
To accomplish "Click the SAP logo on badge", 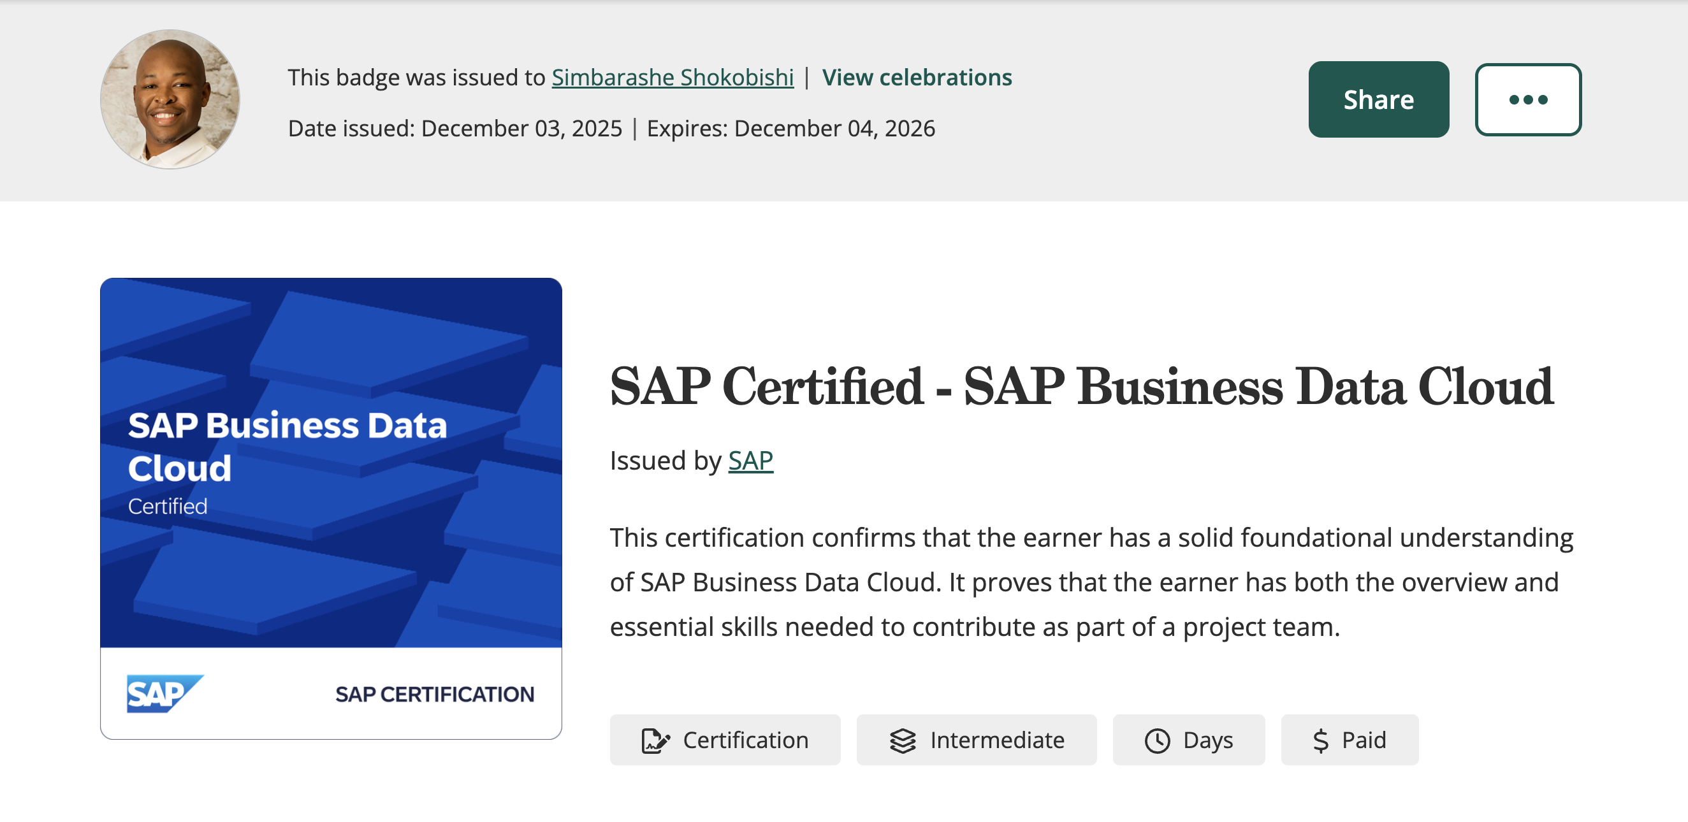I will pos(164,693).
